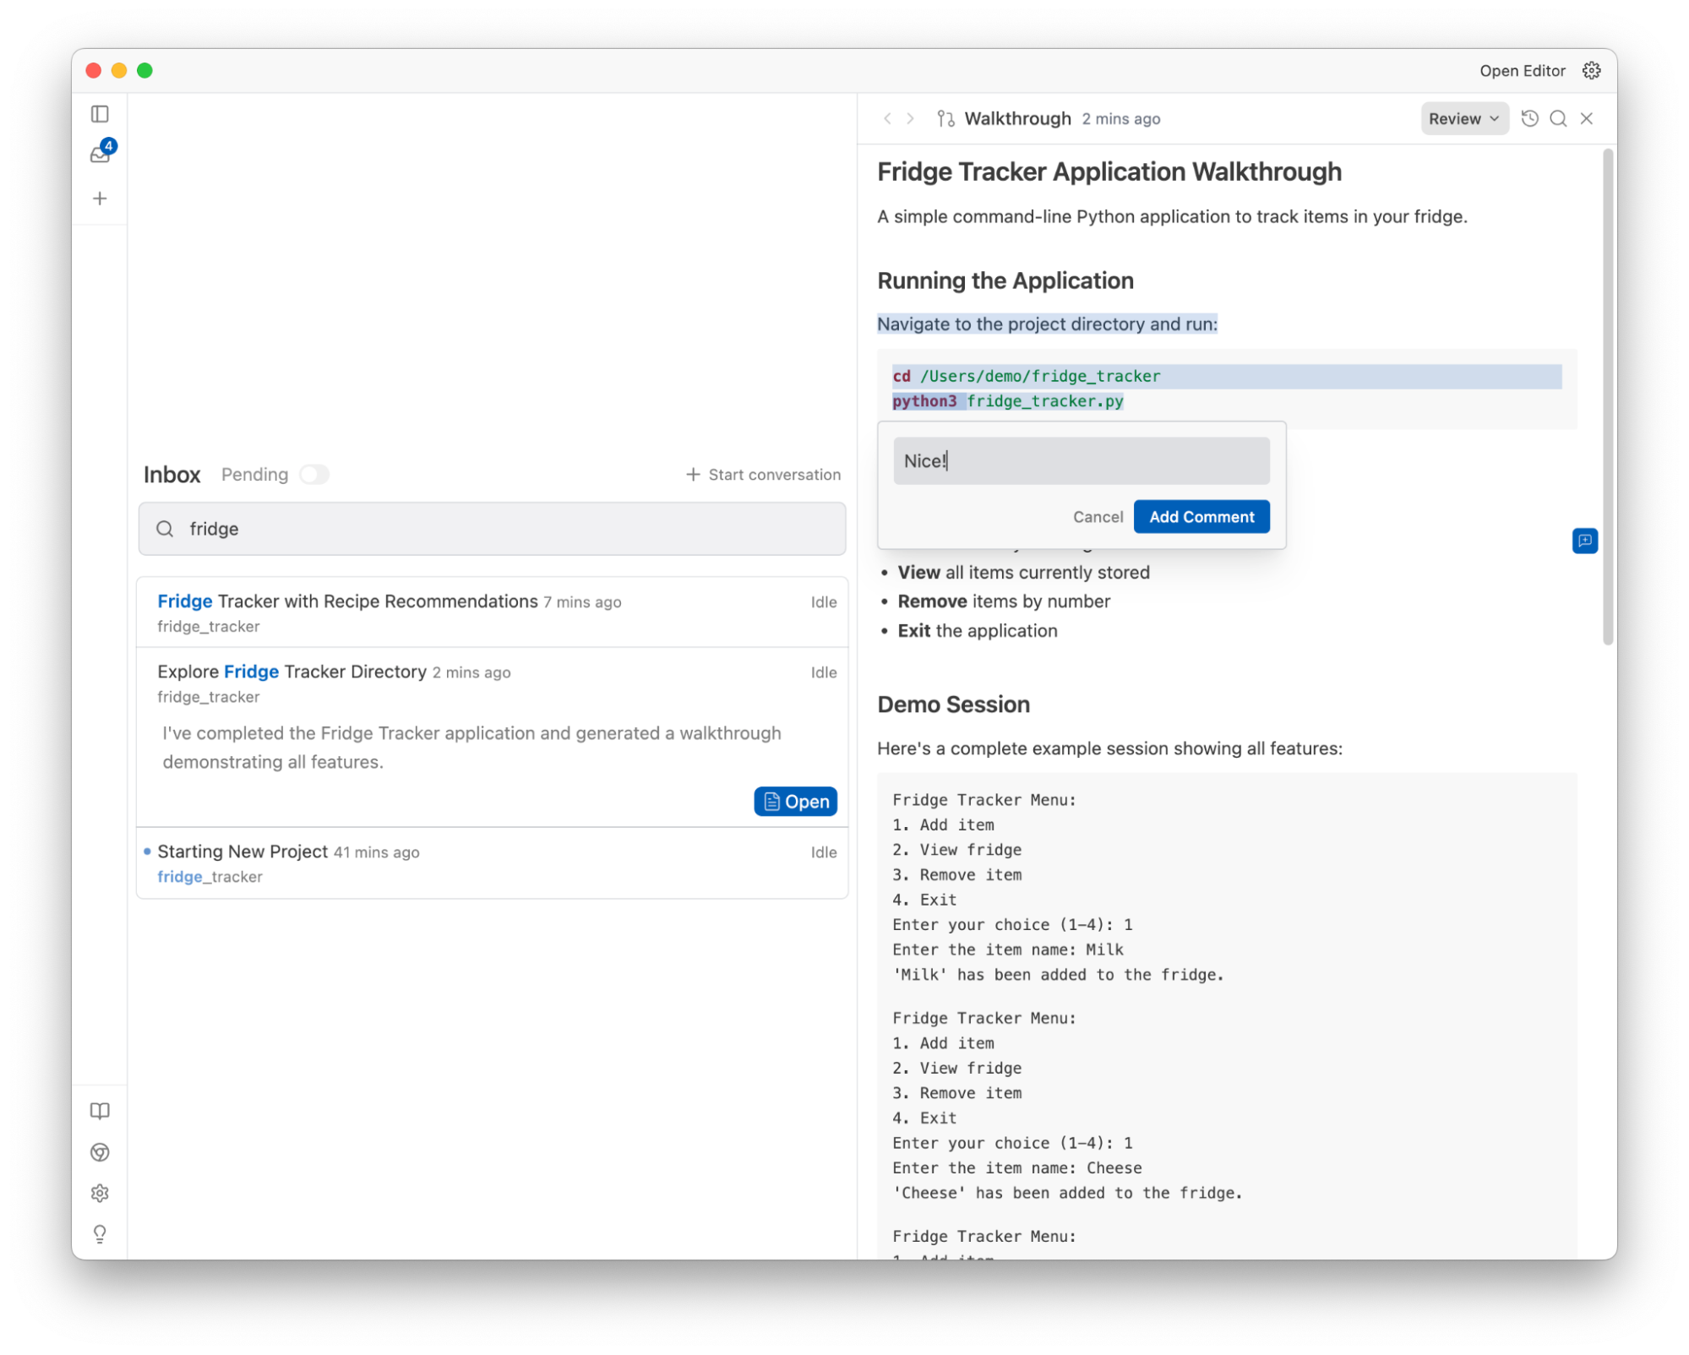Viewport: 1689px width, 1355px height.
Task: Select Starting New Project conversation
Action: click(x=242, y=852)
